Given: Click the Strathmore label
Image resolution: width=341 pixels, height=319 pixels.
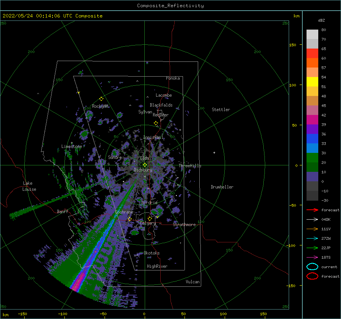Looking at the screenshot, I should click(x=184, y=225).
